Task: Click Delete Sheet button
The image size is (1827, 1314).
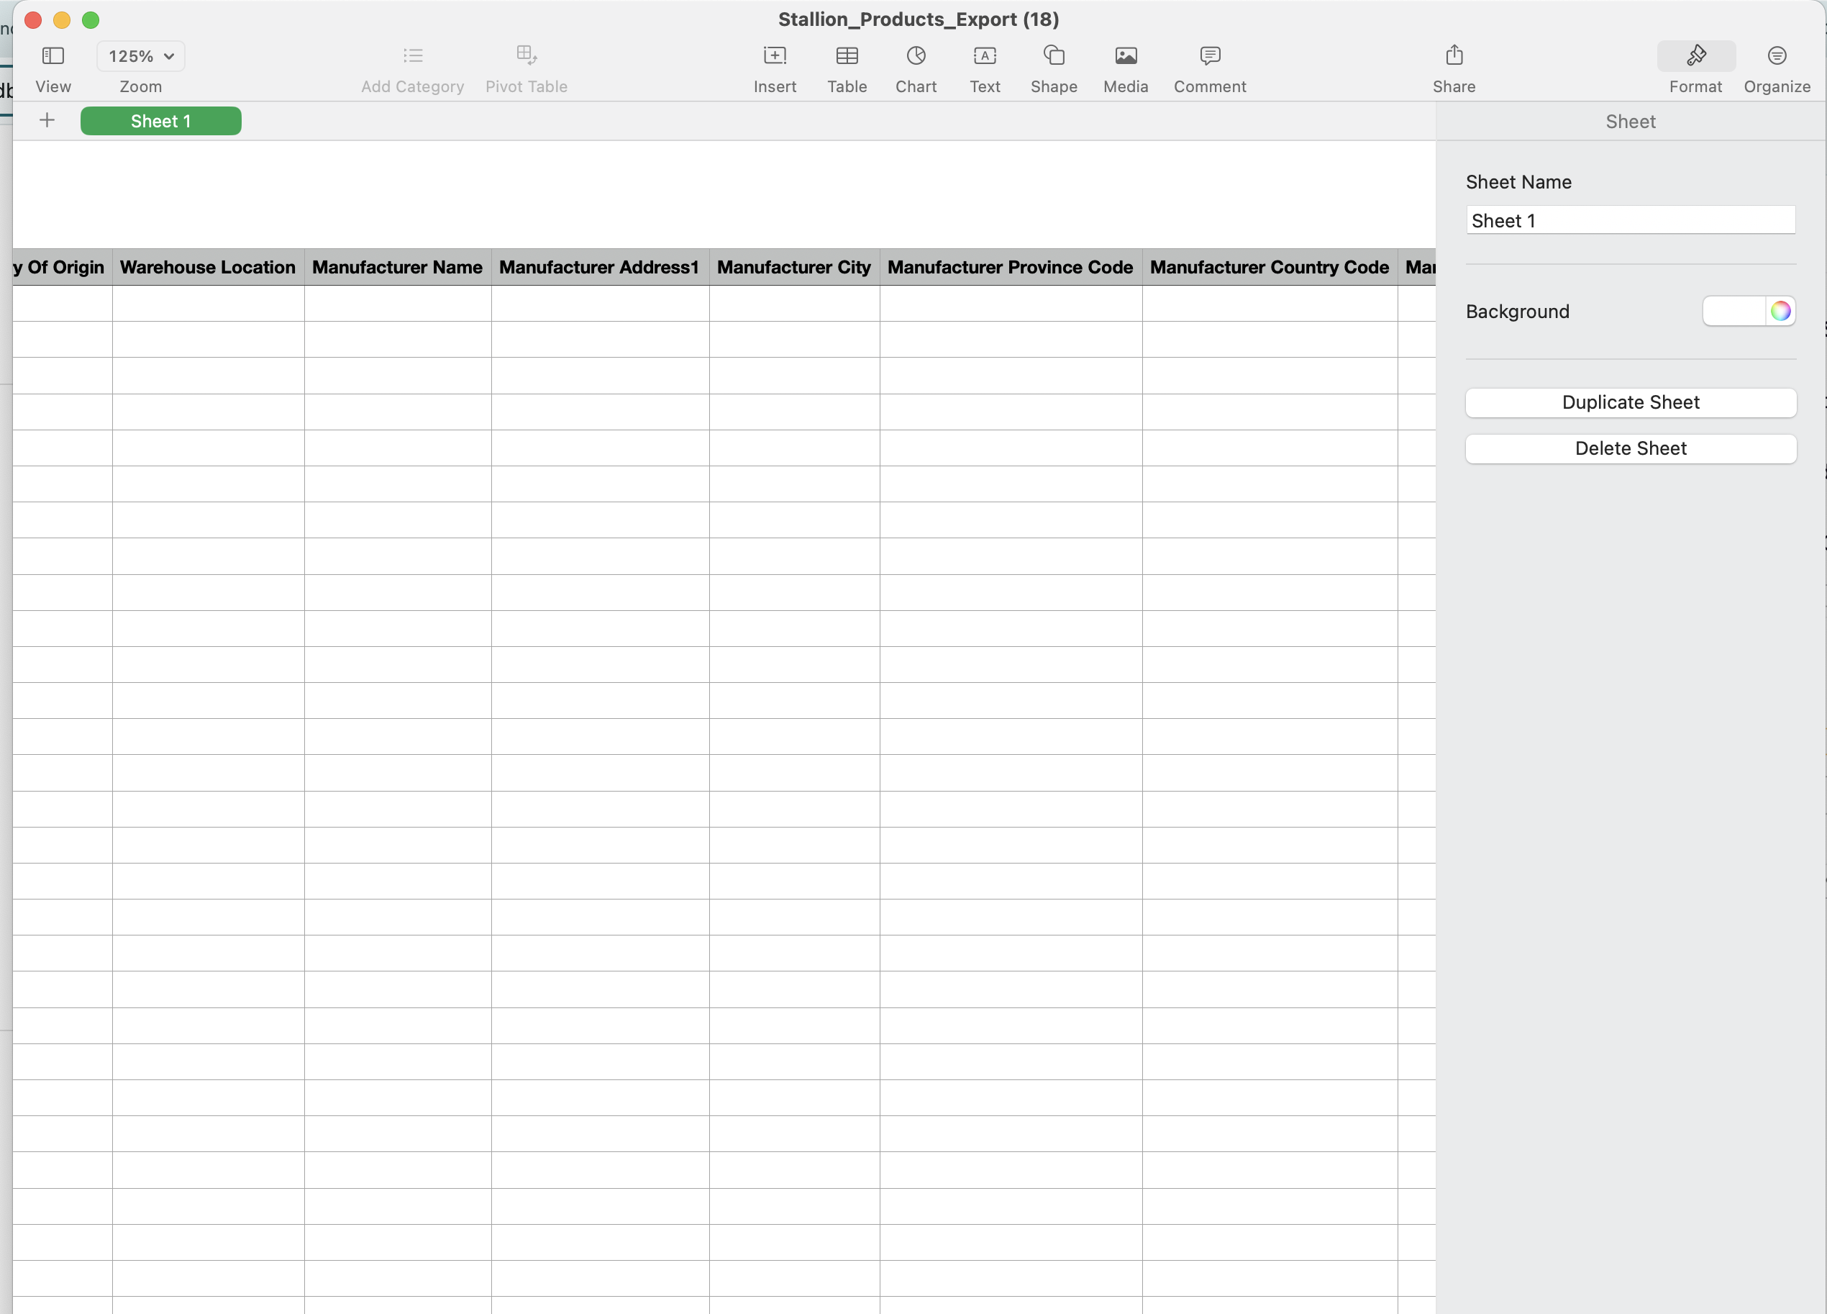Action: click(x=1631, y=449)
